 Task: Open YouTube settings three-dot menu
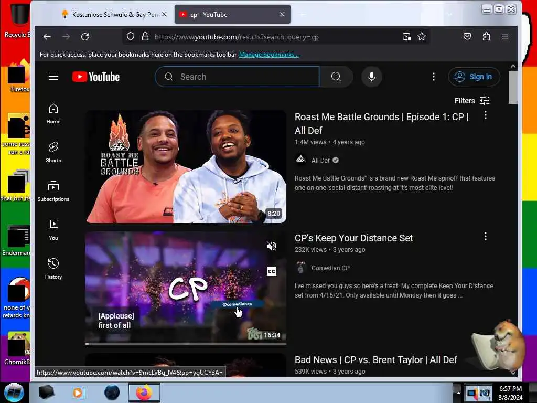click(434, 77)
